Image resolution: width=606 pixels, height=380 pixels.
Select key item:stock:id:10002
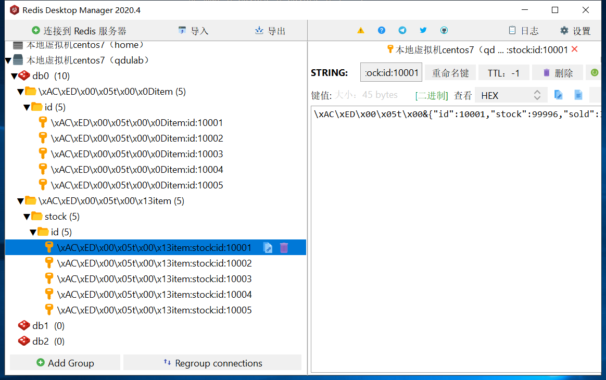coord(154,263)
